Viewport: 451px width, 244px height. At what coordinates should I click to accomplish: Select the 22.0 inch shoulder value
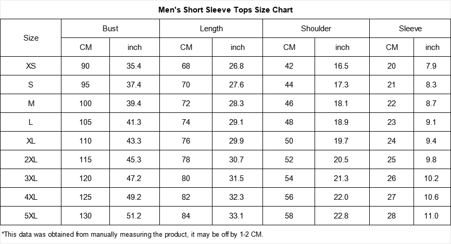coord(342,197)
